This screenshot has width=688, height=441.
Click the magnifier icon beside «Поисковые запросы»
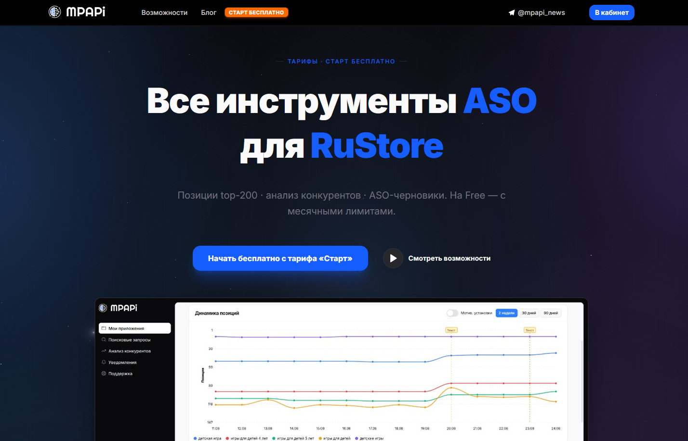coord(104,340)
